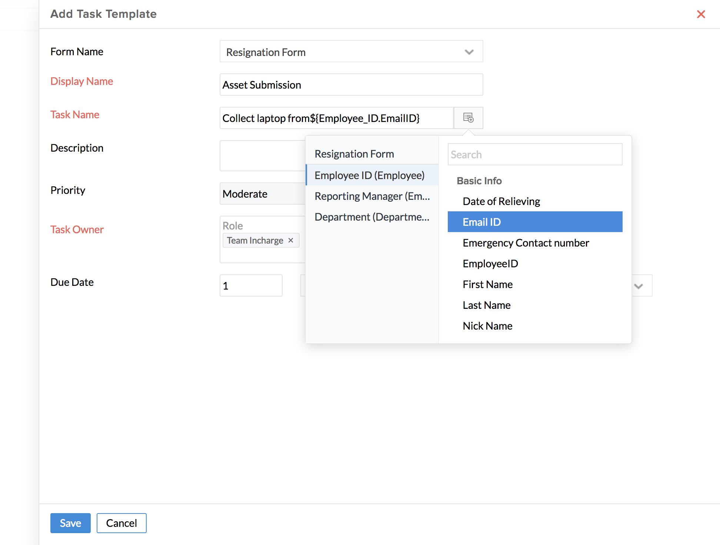Pick the Email ID field option
The width and height of the screenshot is (720, 545).
point(534,222)
